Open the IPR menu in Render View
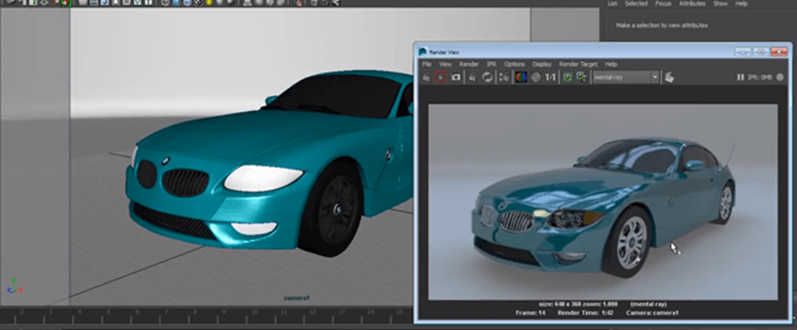The height and width of the screenshot is (330, 797). [x=491, y=65]
